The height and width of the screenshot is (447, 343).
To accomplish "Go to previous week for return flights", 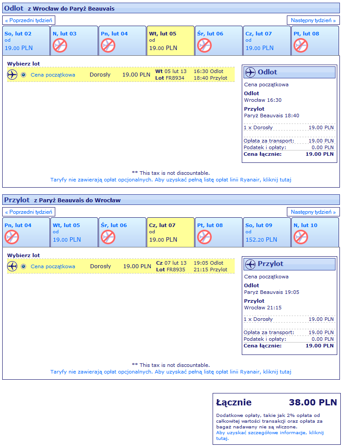I will point(29,212).
